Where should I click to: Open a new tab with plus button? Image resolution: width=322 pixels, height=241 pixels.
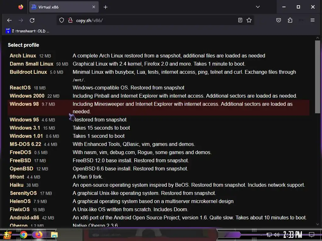106,7
